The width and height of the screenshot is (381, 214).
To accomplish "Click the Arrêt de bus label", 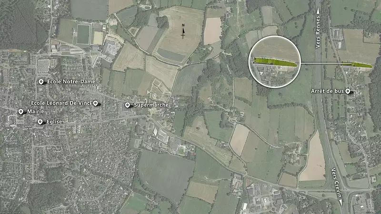I will pyautogui.click(x=327, y=91).
